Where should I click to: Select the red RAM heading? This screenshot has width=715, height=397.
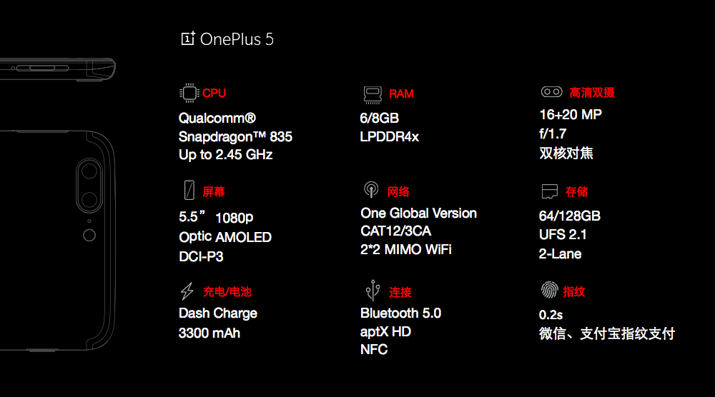(x=401, y=94)
